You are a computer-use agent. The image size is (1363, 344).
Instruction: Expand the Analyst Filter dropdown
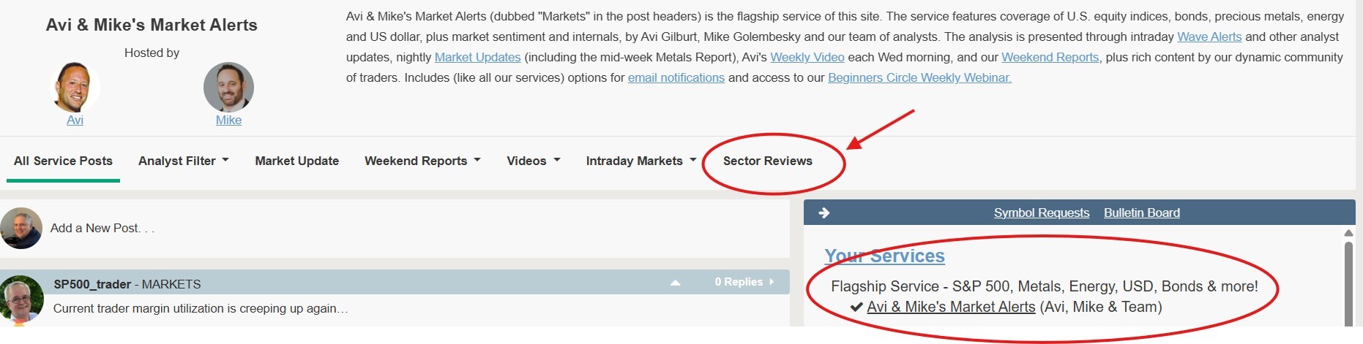(184, 161)
